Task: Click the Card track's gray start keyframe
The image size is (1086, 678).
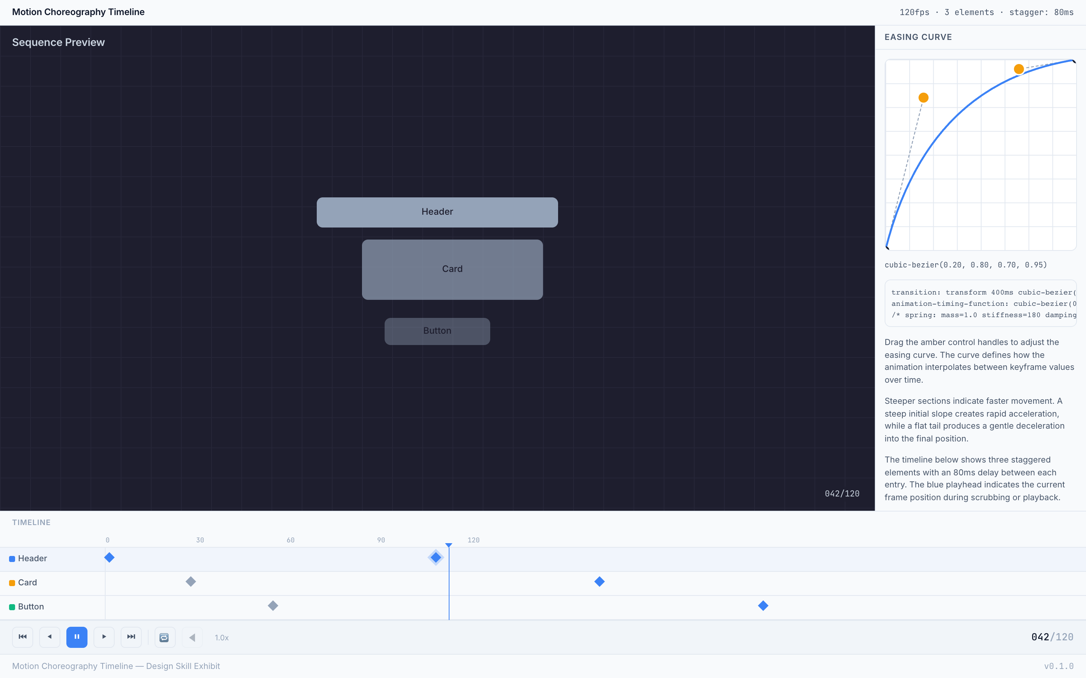Action: (191, 582)
